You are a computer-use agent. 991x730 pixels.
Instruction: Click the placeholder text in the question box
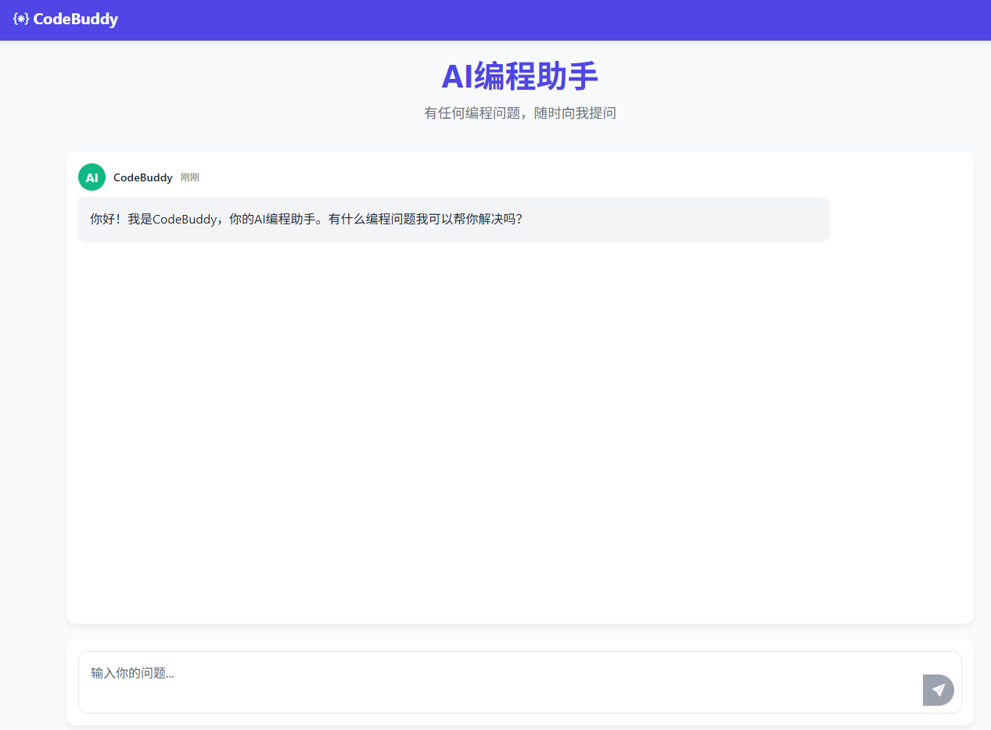click(x=132, y=673)
